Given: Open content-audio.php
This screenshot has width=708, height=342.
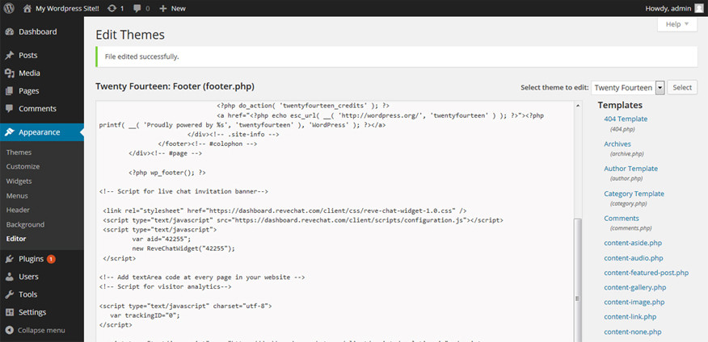Looking at the screenshot, I should point(634,258).
